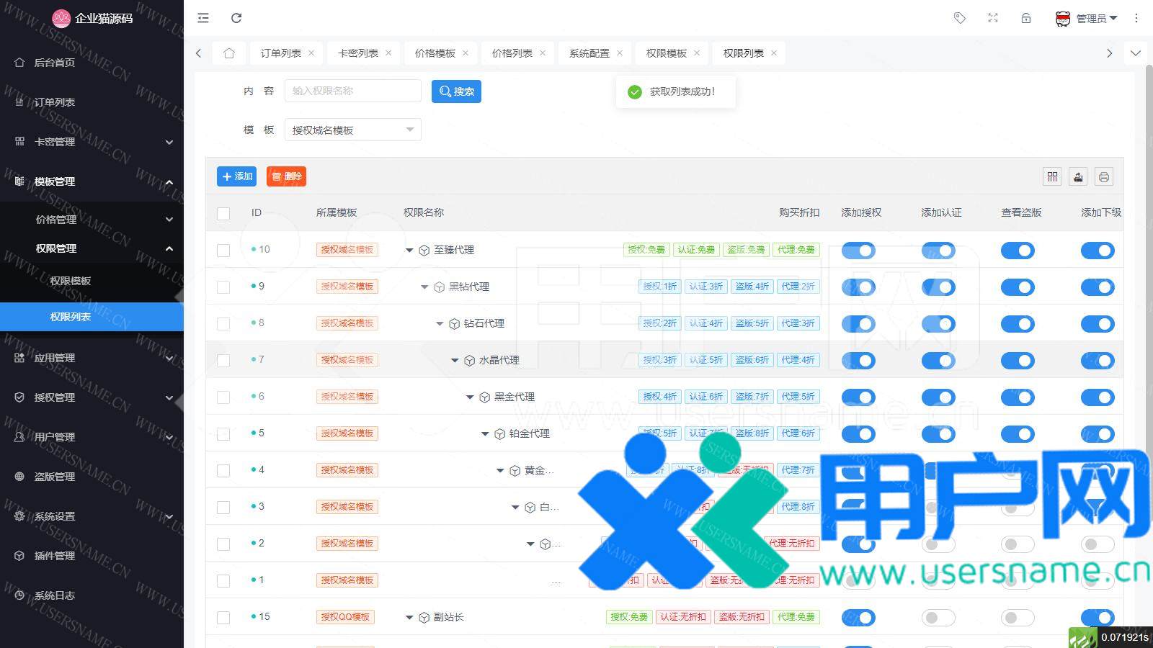Select all rows with header checkbox
1153x648 pixels.
click(x=223, y=213)
